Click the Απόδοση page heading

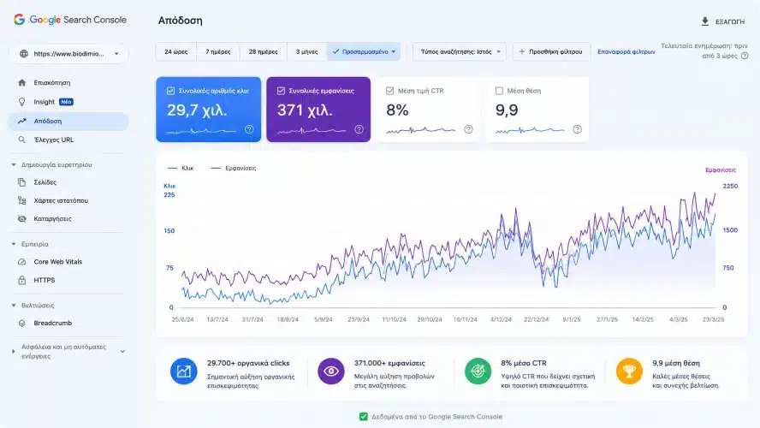point(181,21)
